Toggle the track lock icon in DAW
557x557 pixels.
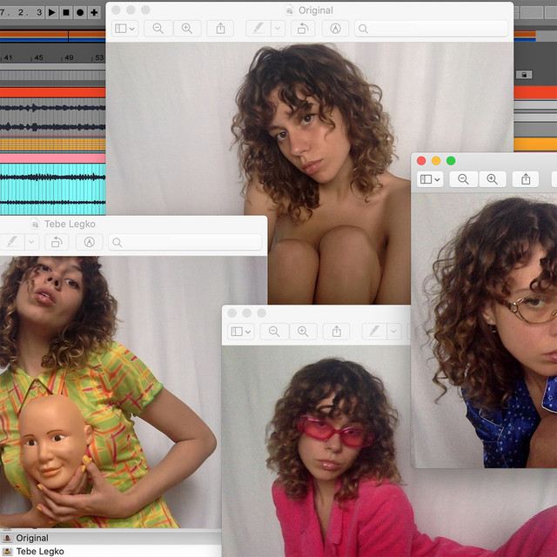tap(524, 75)
